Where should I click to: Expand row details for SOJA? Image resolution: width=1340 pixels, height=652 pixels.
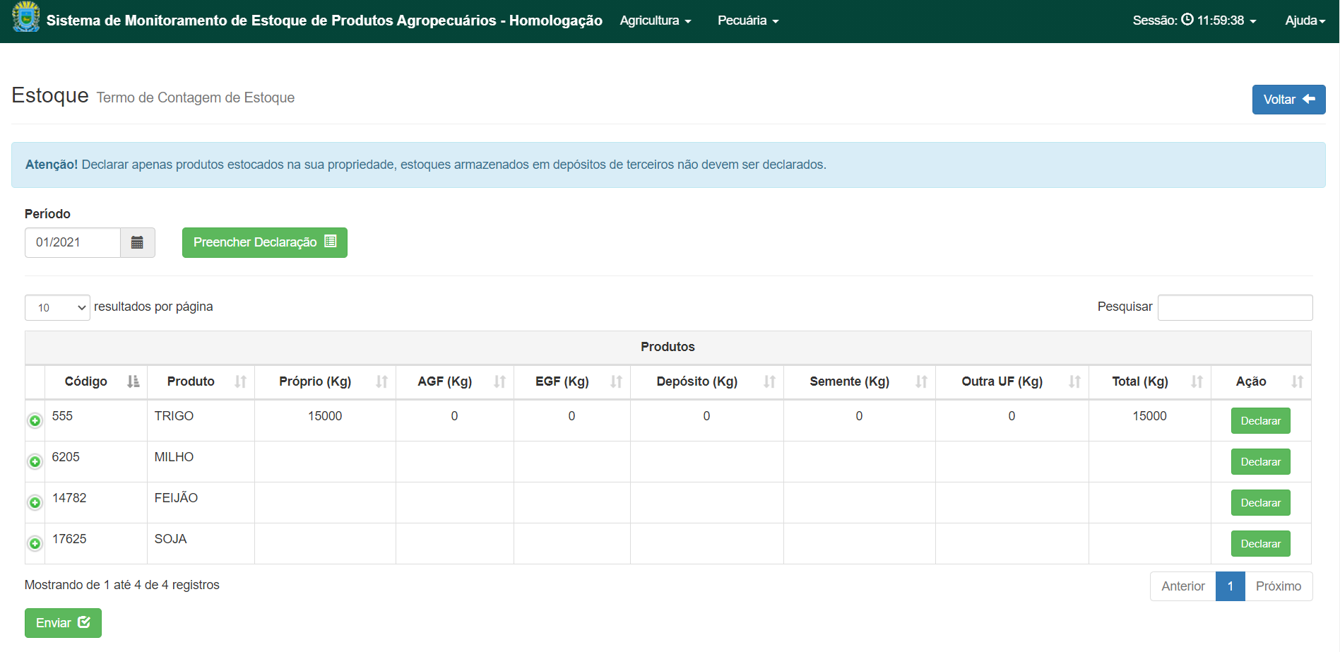click(35, 544)
